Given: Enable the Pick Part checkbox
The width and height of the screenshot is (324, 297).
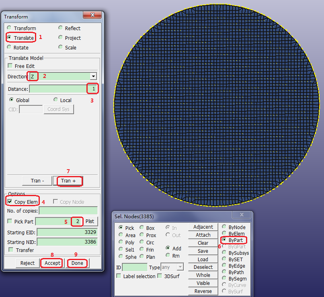Looking at the screenshot, I should pyautogui.click(x=10, y=221).
